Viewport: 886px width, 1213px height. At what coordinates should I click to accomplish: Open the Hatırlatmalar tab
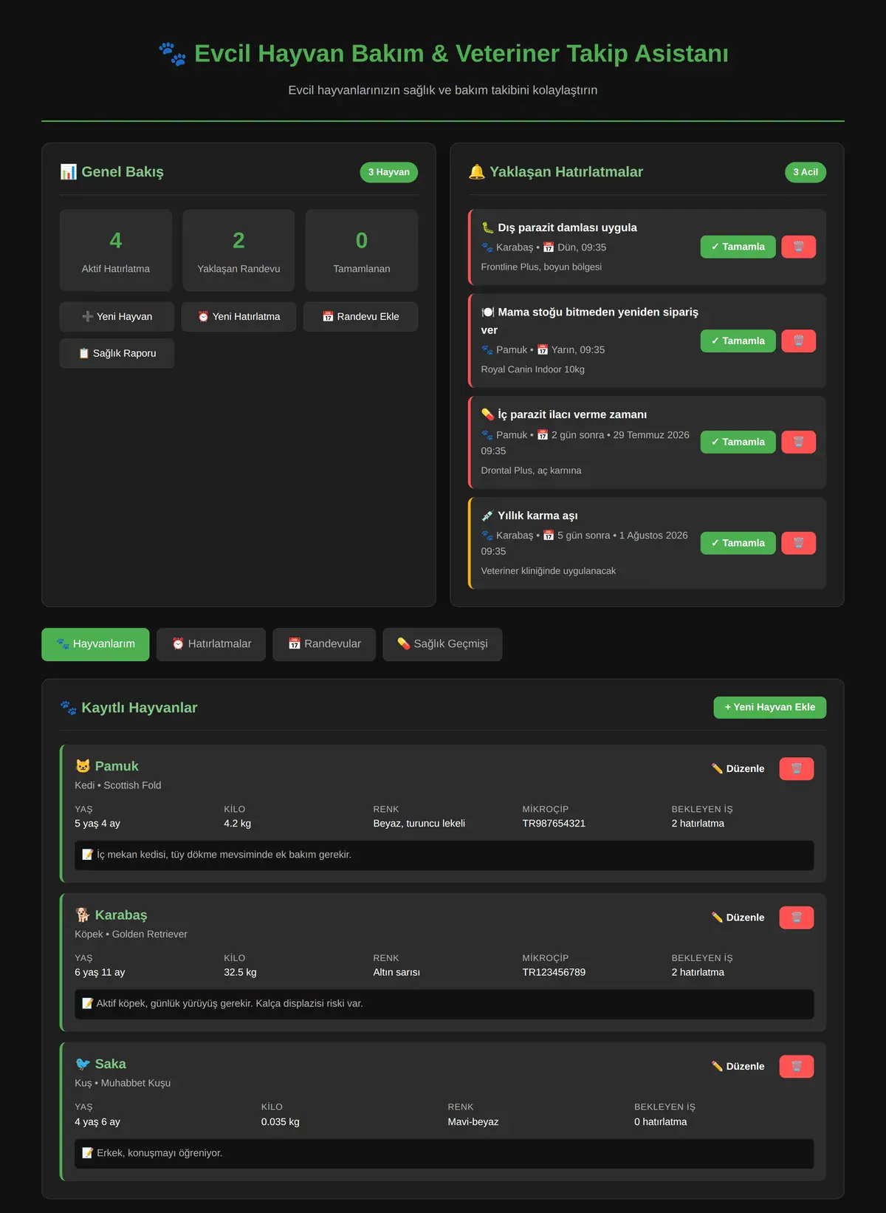point(211,644)
